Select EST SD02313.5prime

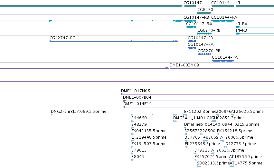(x=213, y=163)
